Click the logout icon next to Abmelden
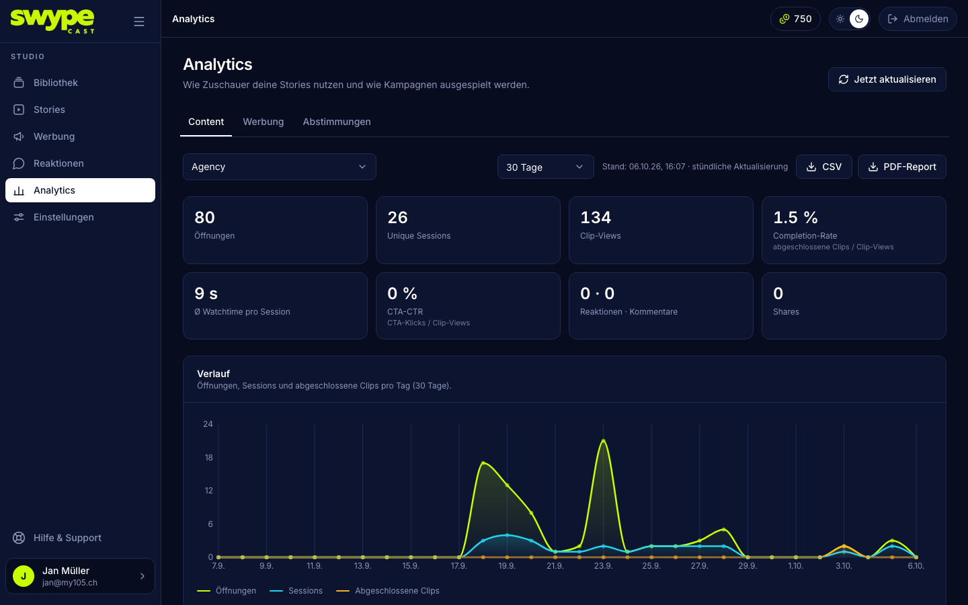This screenshot has width=968, height=605. tap(893, 19)
